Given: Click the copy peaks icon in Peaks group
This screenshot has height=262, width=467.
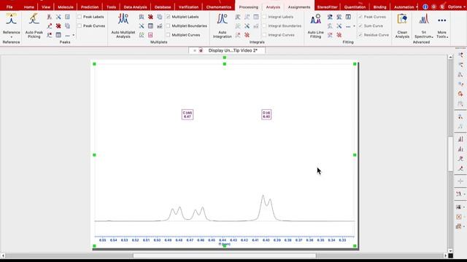Looking at the screenshot, I should click(x=68, y=26).
